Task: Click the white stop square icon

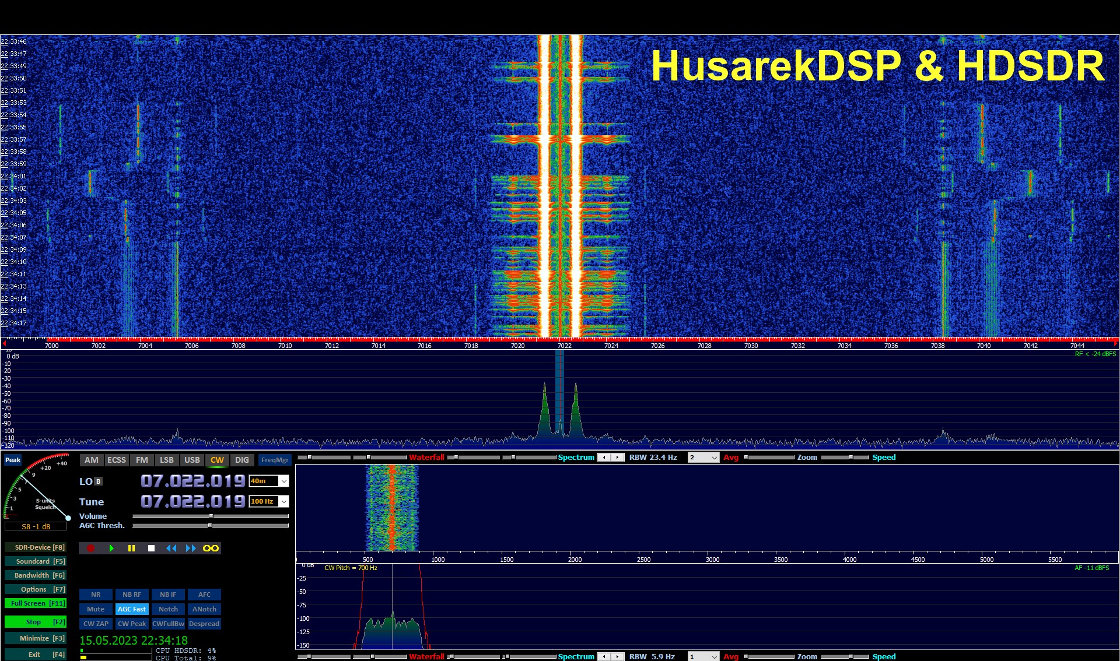Action: point(151,548)
